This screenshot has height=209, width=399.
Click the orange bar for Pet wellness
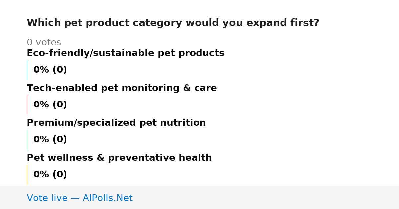pos(27,175)
